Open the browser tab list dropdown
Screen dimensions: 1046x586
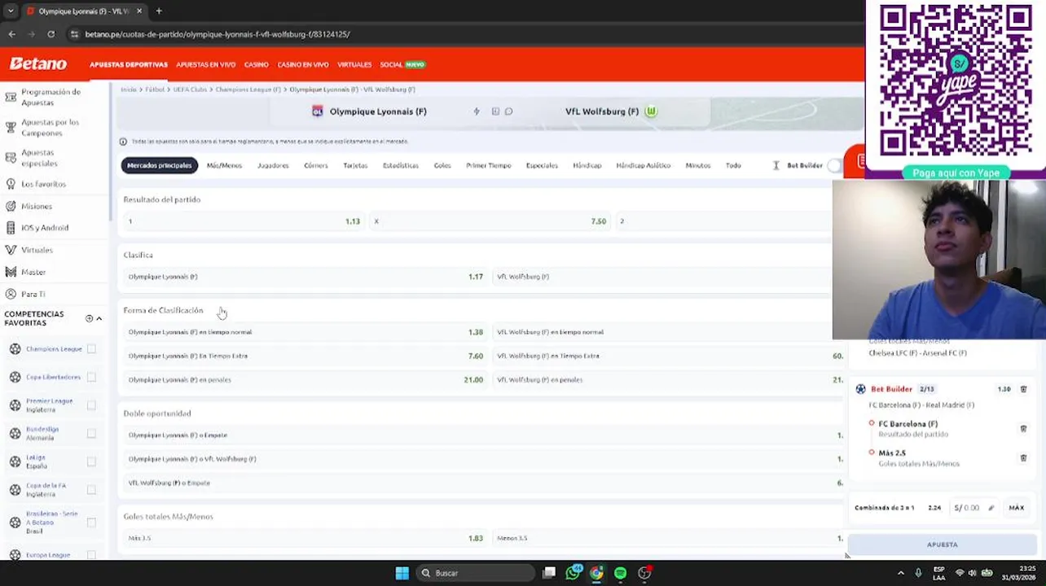[x=11, y=11]
